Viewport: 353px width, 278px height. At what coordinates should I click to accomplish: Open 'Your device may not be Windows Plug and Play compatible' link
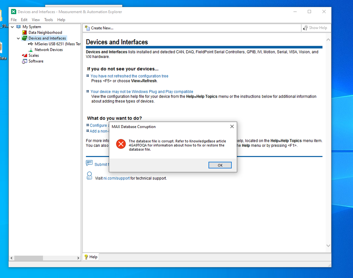pyautogui.click(x=142, y=92)
